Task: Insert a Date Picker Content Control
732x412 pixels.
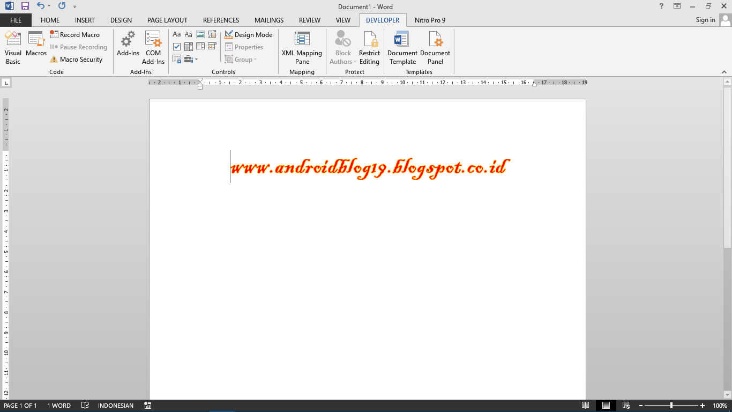Action: [212, 47]
